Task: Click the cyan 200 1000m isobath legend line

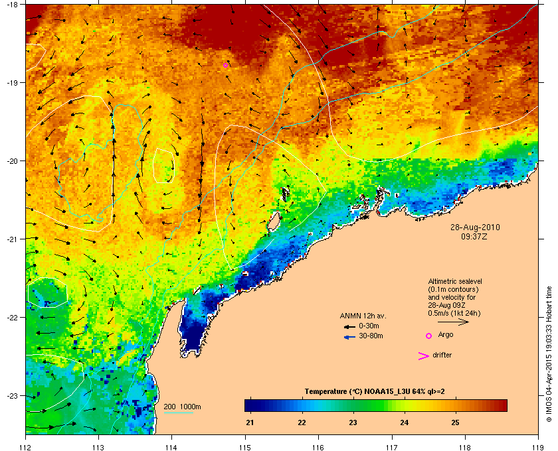Action: pos(178,413)
